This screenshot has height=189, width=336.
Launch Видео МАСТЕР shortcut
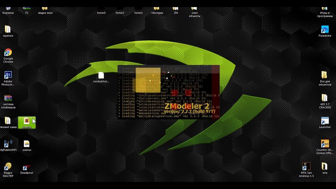tap(8, 170)
